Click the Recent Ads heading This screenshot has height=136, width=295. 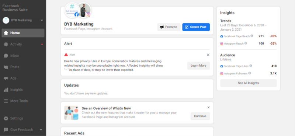(74, 133)
